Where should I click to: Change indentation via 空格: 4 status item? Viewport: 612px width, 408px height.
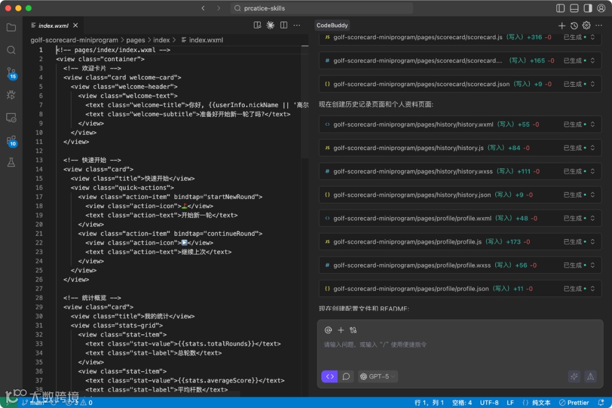(x=462, y=402)
